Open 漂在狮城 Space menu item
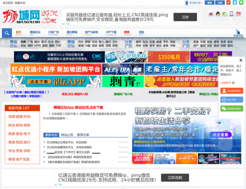 pyautogui.click(x=72, y=33)
